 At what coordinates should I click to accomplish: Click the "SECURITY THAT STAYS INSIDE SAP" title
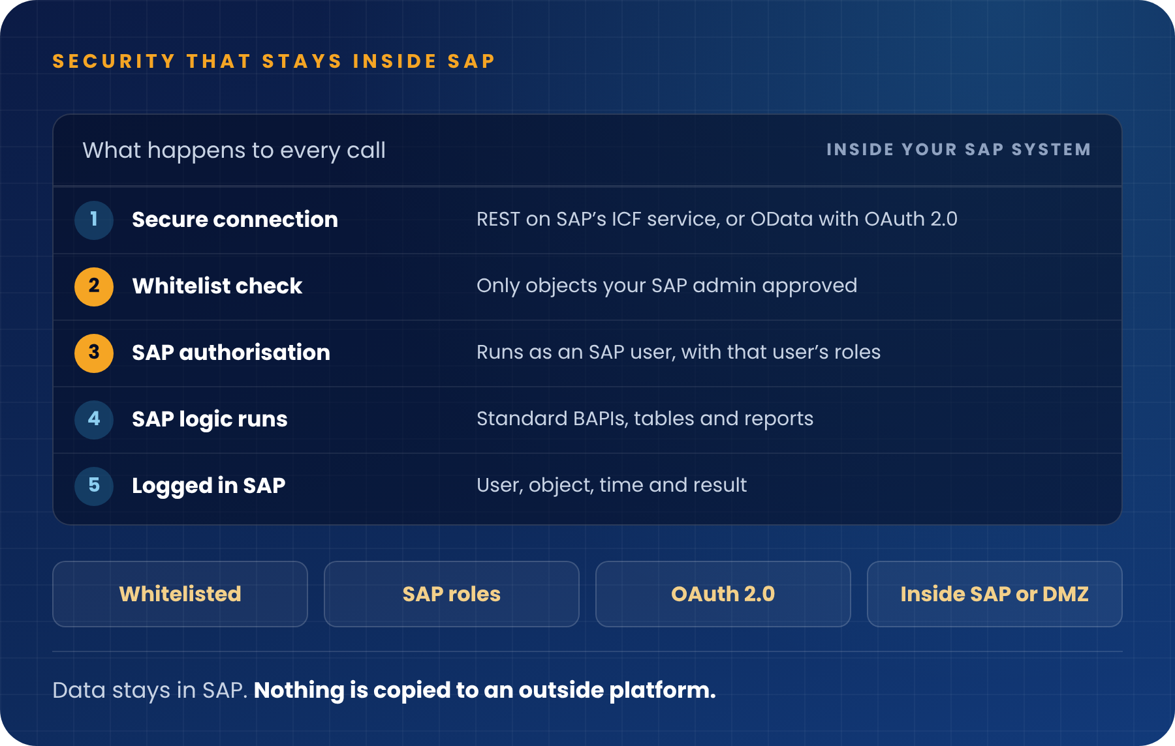[274, 61]
